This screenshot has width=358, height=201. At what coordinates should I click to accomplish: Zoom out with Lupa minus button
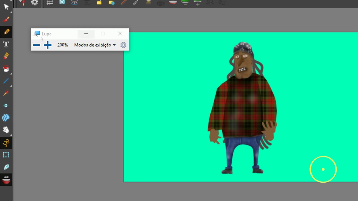36,45
